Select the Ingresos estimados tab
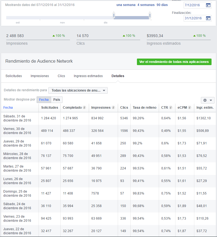Viewport: 217px width, 237px height. pyautogui.click(x=88, y=76)
